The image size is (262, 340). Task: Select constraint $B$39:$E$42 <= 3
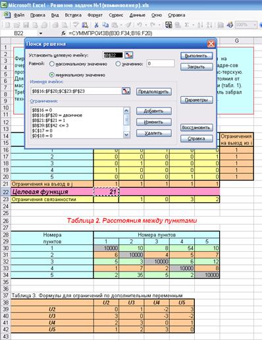coord(50,126)
